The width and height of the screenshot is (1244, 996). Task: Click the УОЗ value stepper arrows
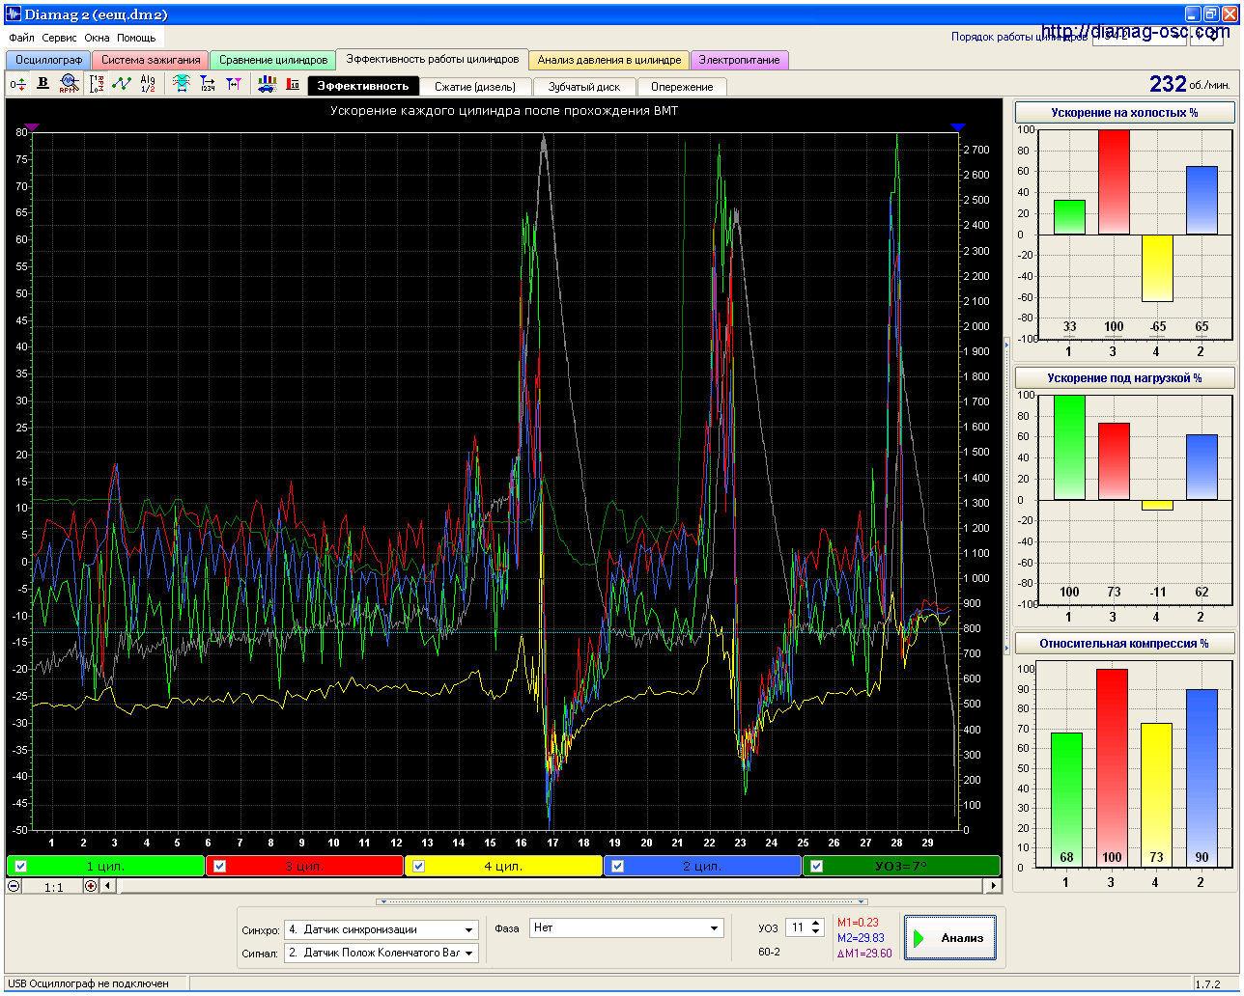[816, 927]
